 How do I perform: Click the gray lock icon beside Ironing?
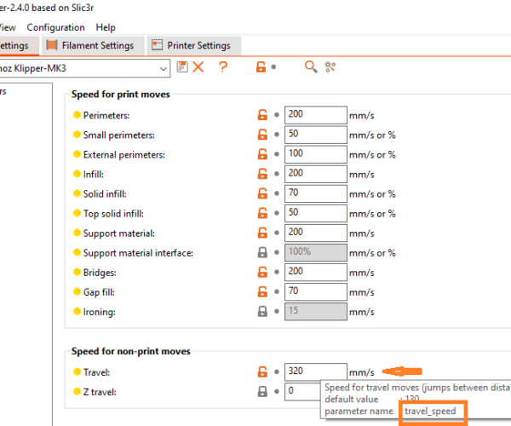(263, 312)
